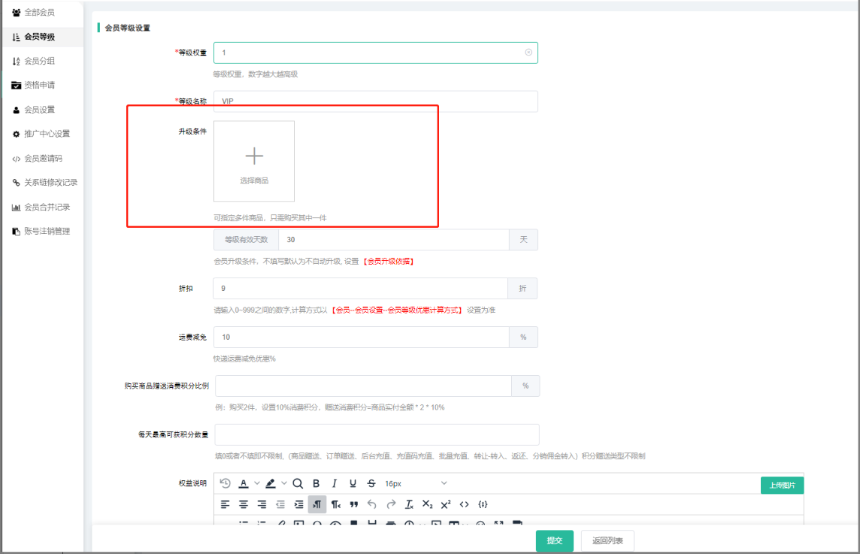Expand the font color dropdown arrow
The width and height of the screenshot is (860, 554).
256,483
